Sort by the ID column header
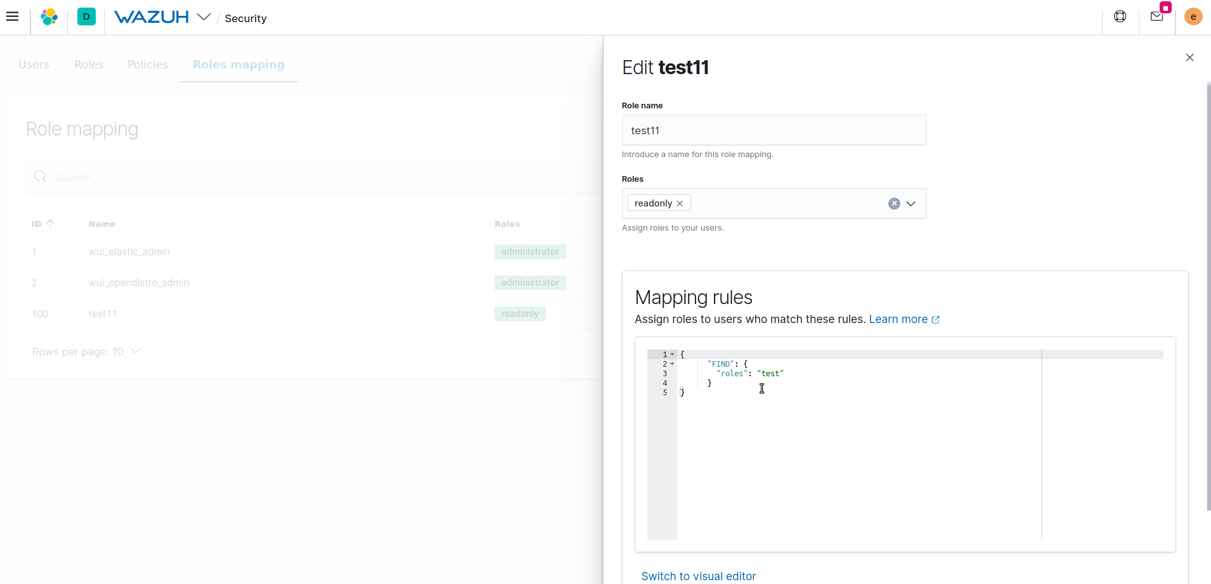This screenshot has width=1211, height=584. point(43,224)
